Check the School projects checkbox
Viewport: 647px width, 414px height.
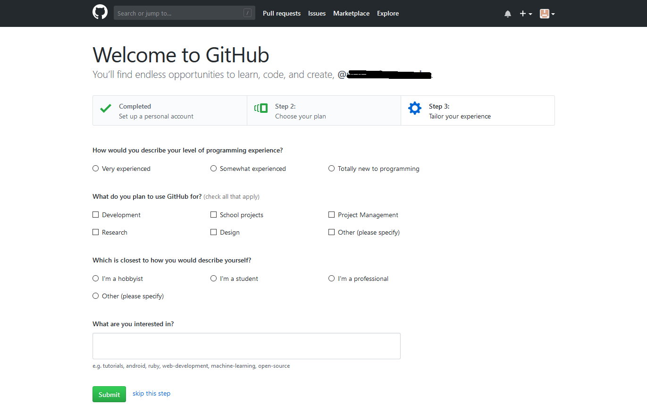click(214, 215)
